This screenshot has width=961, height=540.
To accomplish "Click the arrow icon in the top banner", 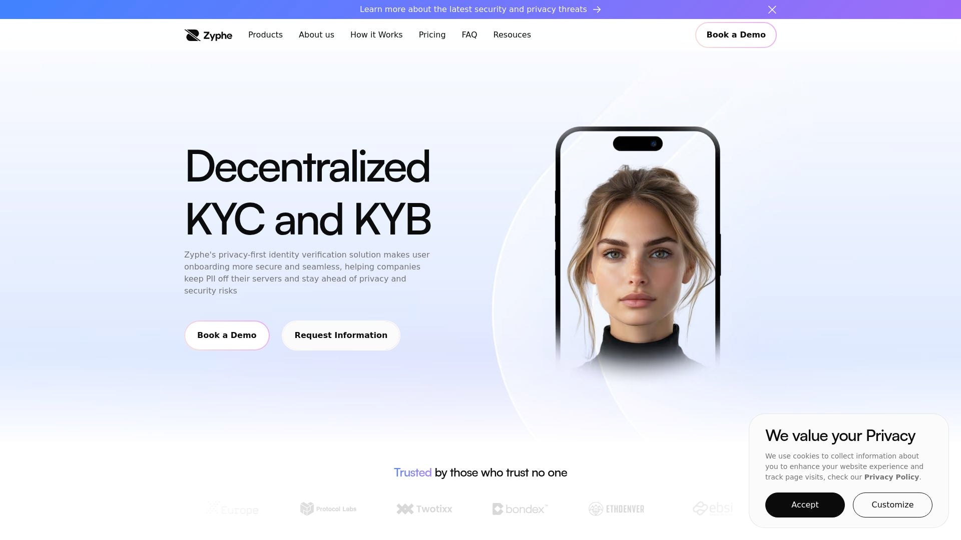I will 597,9.
